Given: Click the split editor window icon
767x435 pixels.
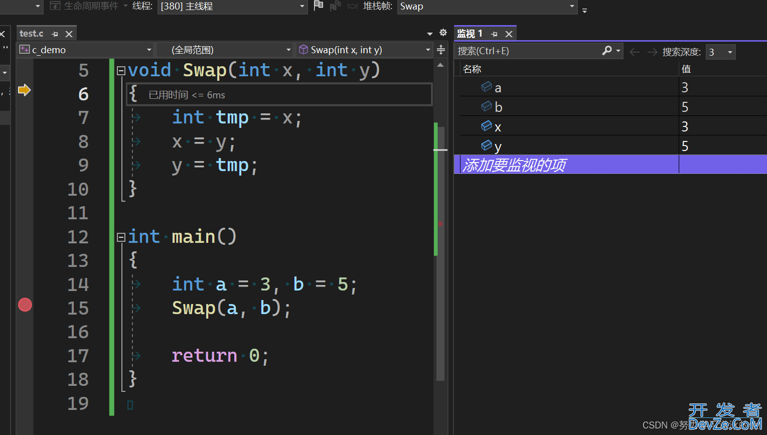Looking at the screenshot, I should point(441,50).
